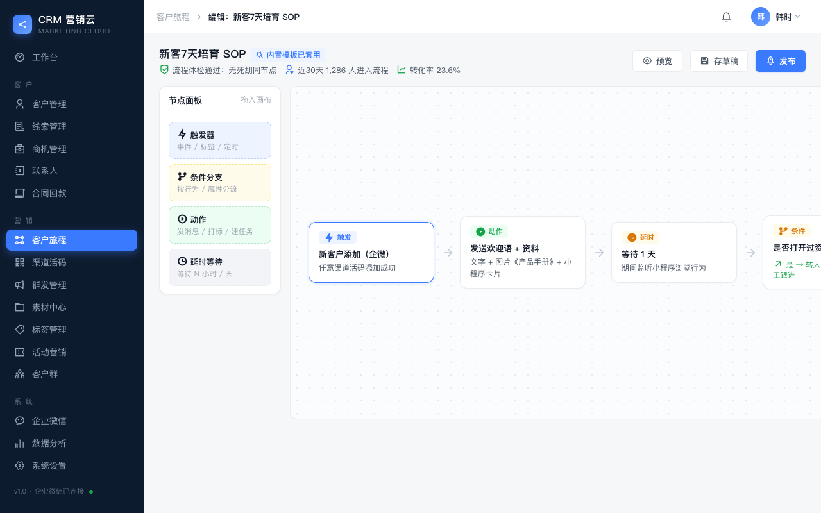Open 商机管理 in the sidebar
The width and height of the screenshot is (821, 513).
pyautogui.click(x=72, y=149)
